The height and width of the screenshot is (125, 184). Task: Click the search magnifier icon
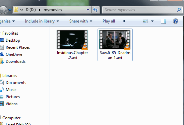pos(179,10)
